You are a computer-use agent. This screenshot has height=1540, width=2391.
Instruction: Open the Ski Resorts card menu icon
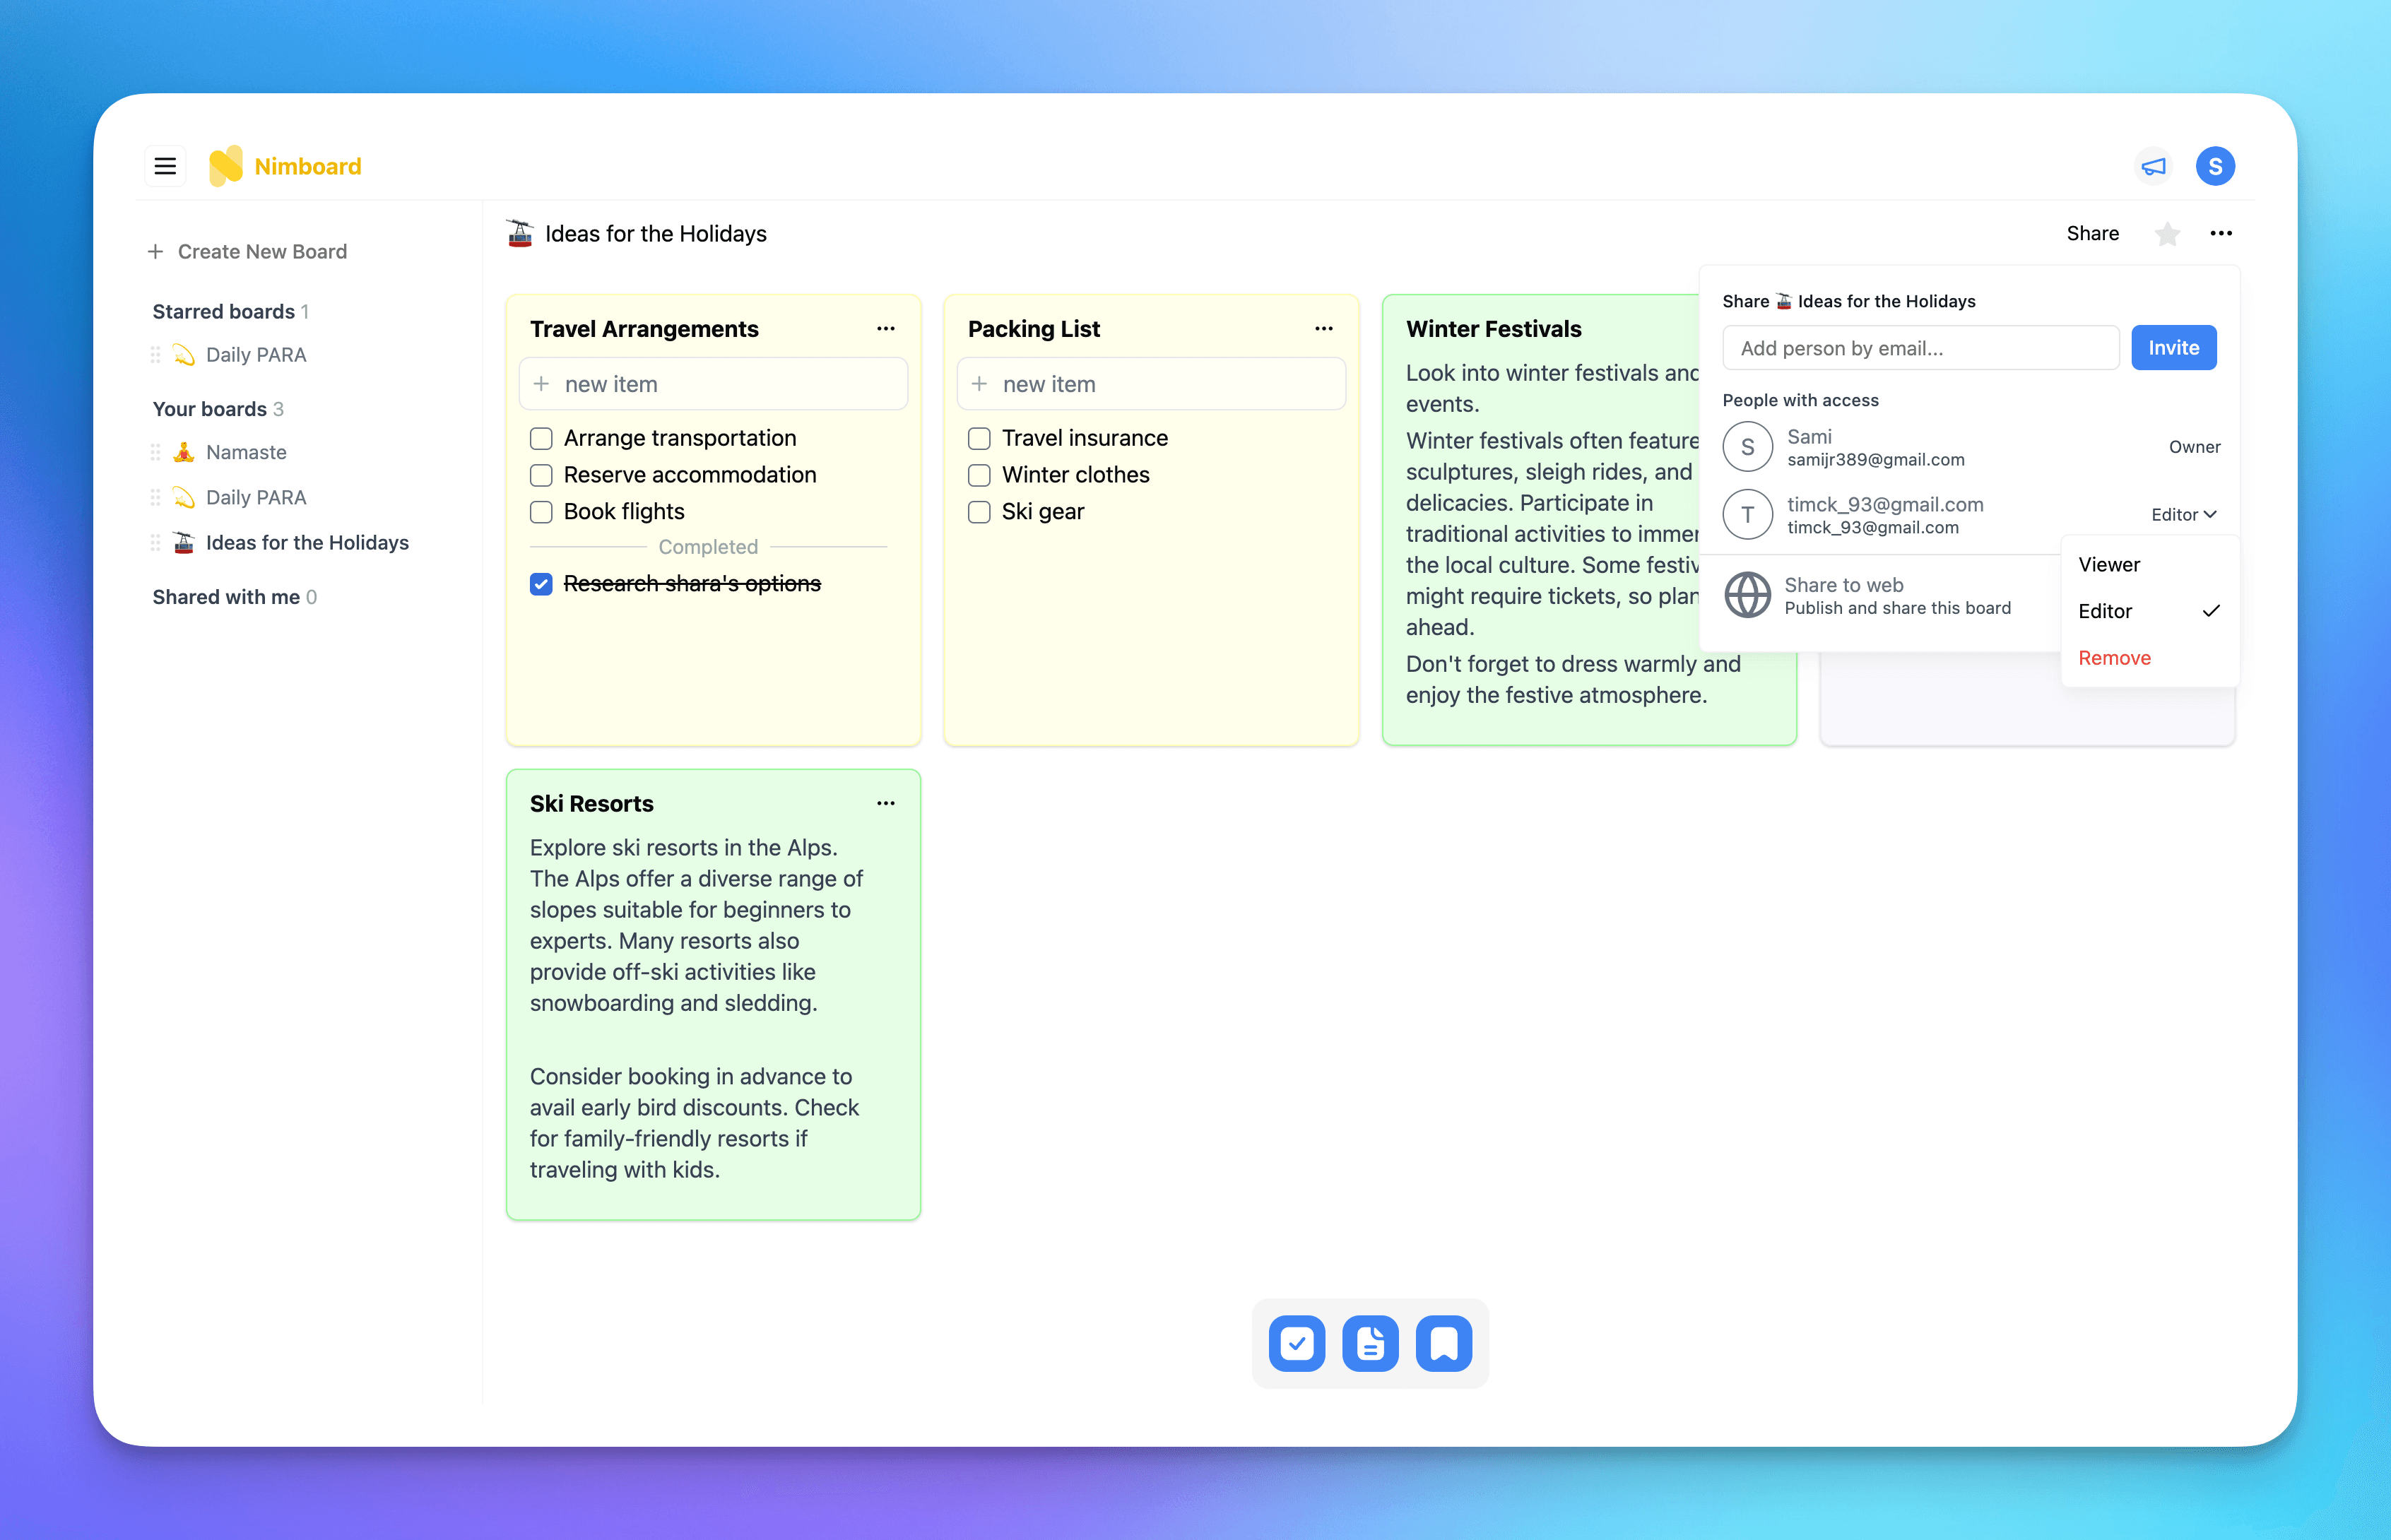pos(885,803)
